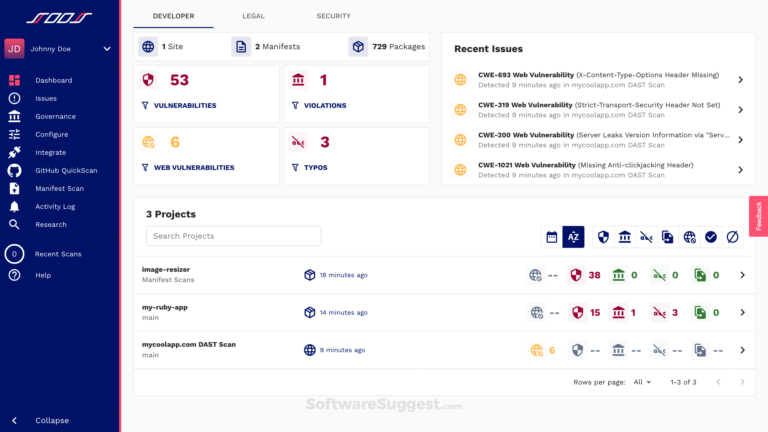768x432 pixels.
Task: Open the Activity Log bell icon
Action: coord(14,206)
